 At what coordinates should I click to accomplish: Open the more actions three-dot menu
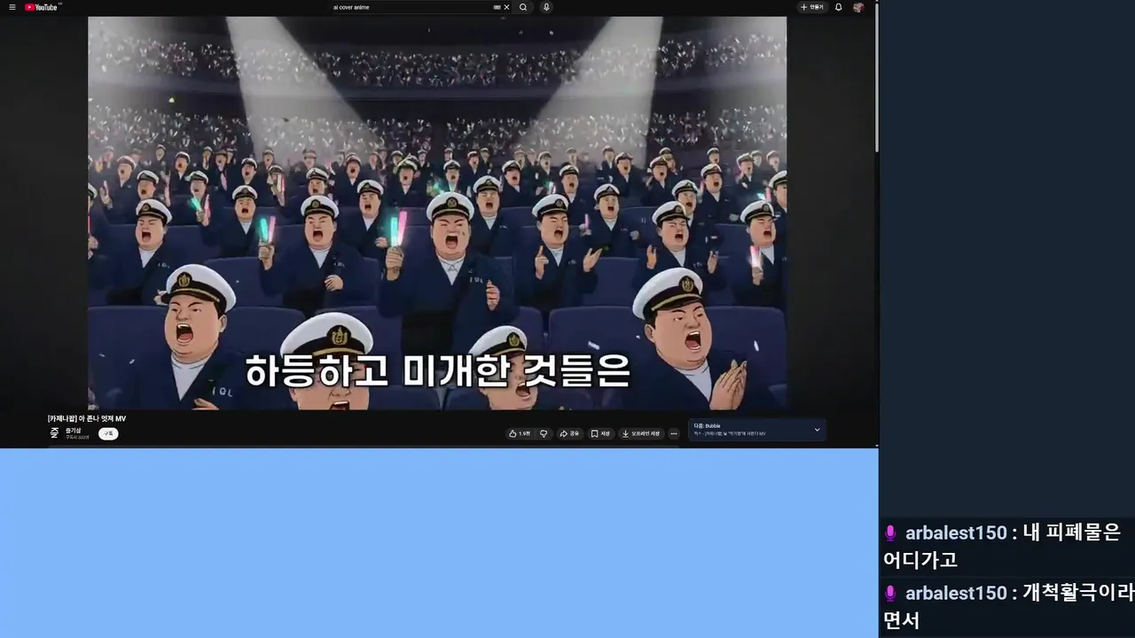click(674, 433)
